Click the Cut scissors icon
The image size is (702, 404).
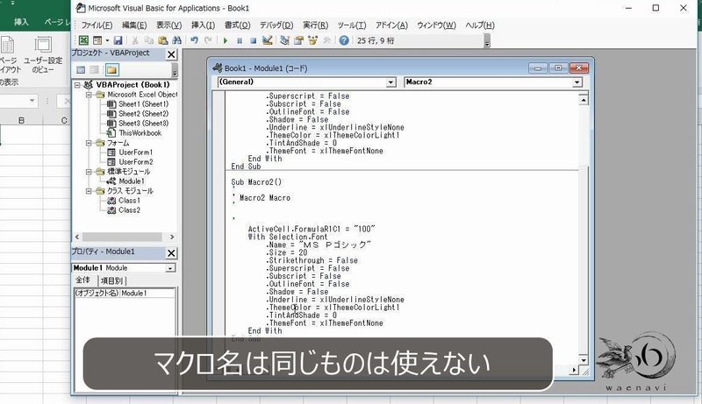[x=135, y=40]
